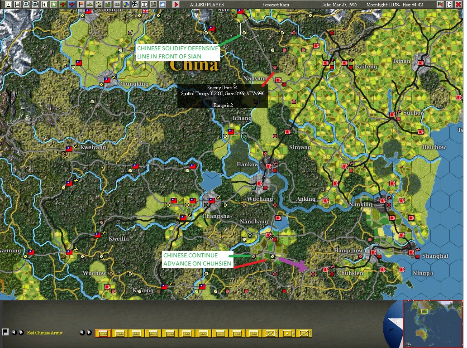Click the Hex: 84 42 coordinate readout
Screen dimensions: 467x348
tap(413, 5)
